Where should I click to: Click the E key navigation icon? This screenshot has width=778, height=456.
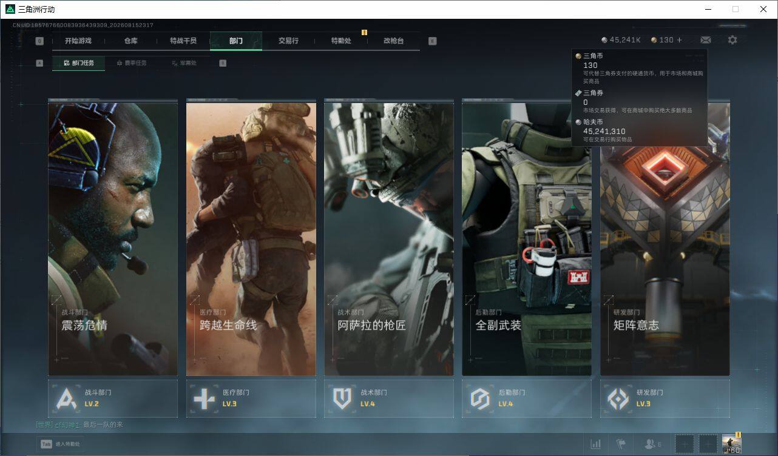[432, 41]
